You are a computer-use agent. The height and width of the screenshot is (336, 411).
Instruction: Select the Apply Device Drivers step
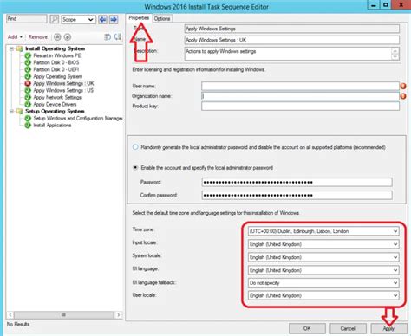point(55,104)
